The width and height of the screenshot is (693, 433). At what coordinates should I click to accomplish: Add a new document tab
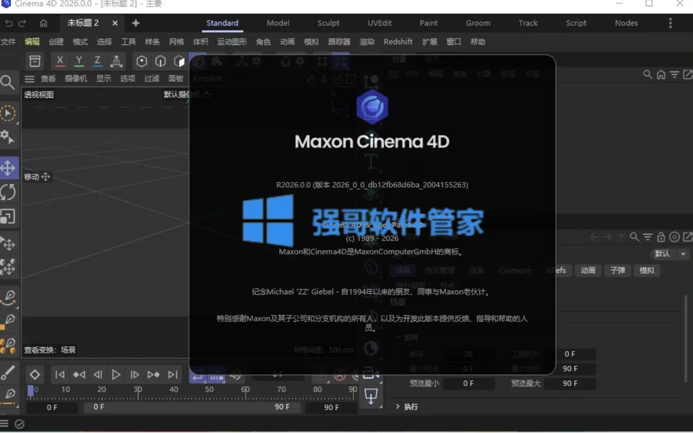pos(135,23)
